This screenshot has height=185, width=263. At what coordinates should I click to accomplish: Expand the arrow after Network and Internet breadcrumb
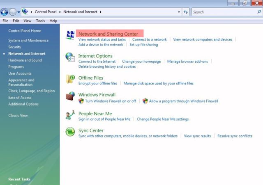pyautogui.click(x=101, y=12)
